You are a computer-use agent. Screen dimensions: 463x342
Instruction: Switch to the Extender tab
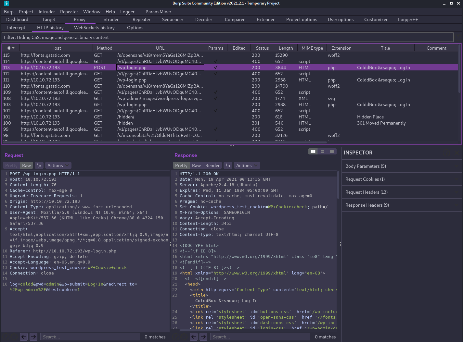tap(265, 19)
